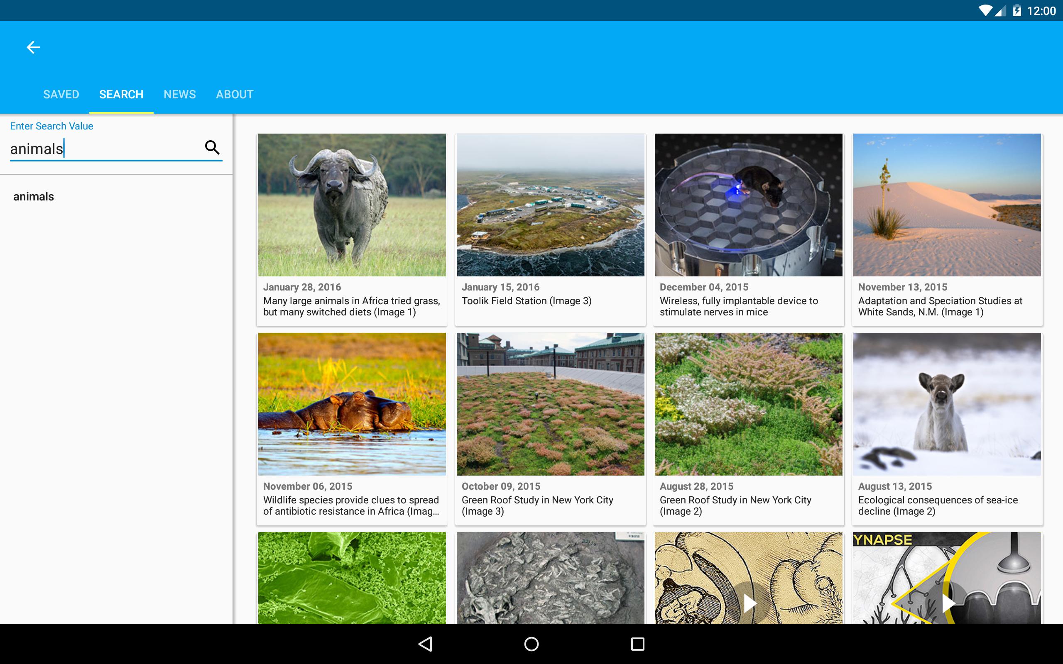Open the mouse on implantable device photo
Screen dimensions: 1063x664
749,205
